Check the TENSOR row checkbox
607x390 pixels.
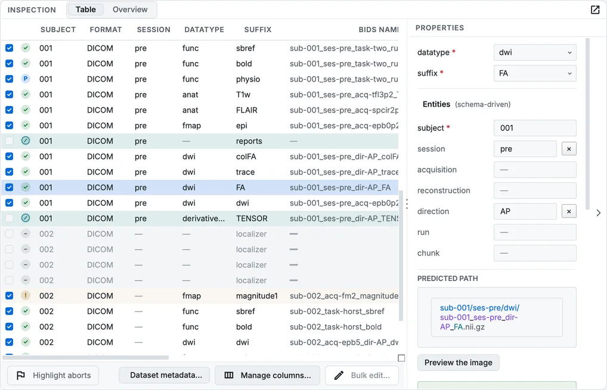click(10, 218)
